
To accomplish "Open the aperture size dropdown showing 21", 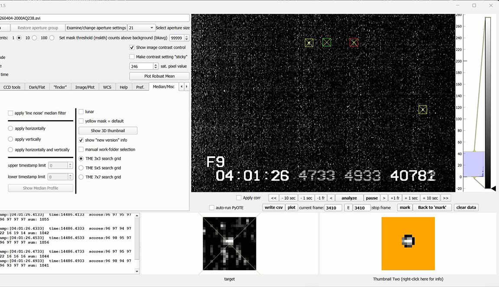I will click(x=141, y=28).
